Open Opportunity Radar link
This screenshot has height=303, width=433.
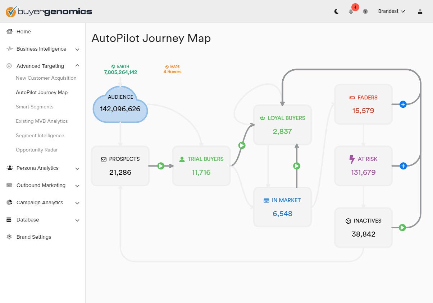pos(37,150)
